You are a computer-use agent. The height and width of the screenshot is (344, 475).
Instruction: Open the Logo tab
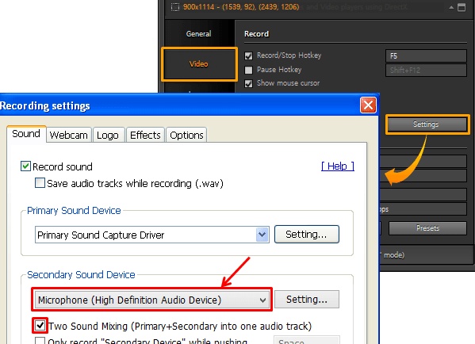click(x=108, y=135)
